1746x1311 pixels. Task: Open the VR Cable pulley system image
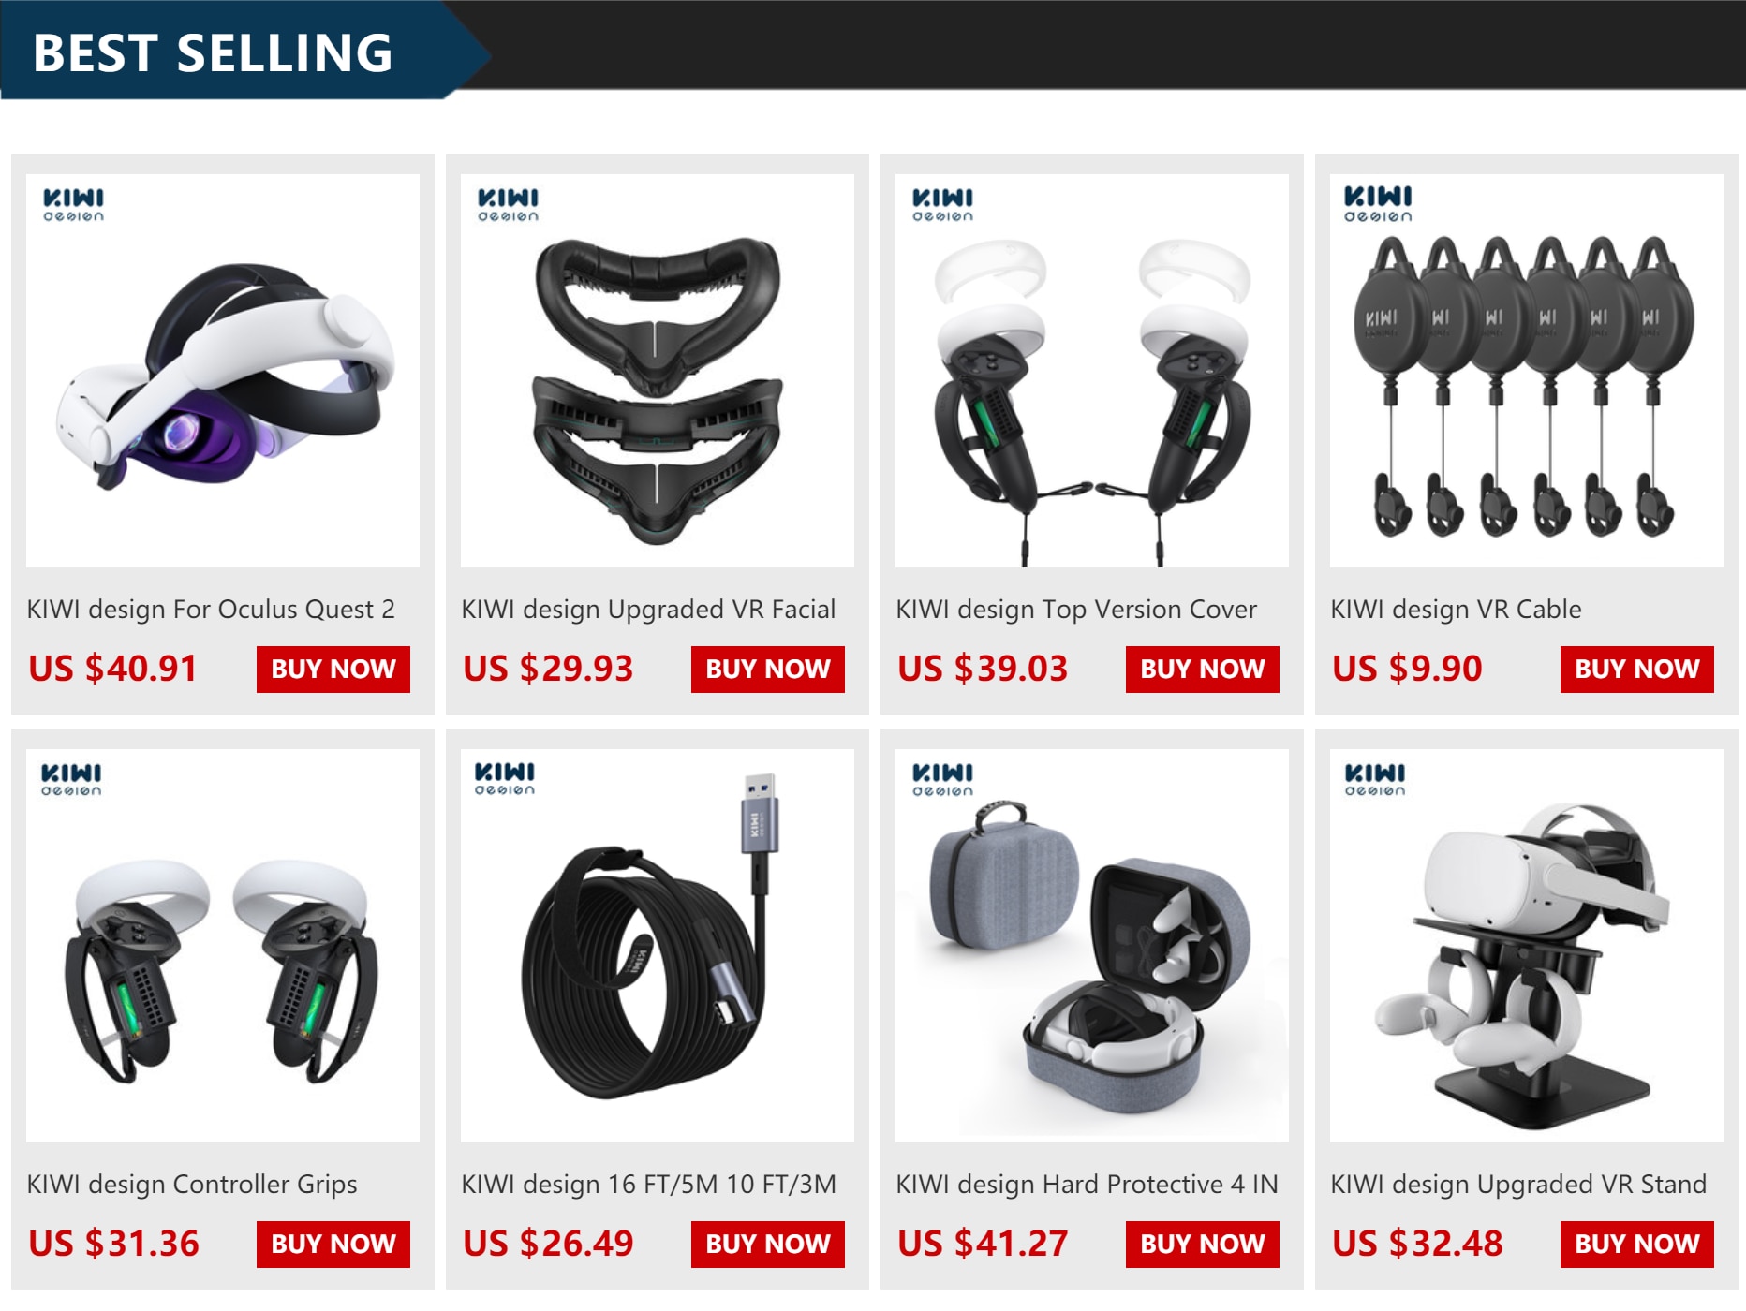(x=1527, y=371)
